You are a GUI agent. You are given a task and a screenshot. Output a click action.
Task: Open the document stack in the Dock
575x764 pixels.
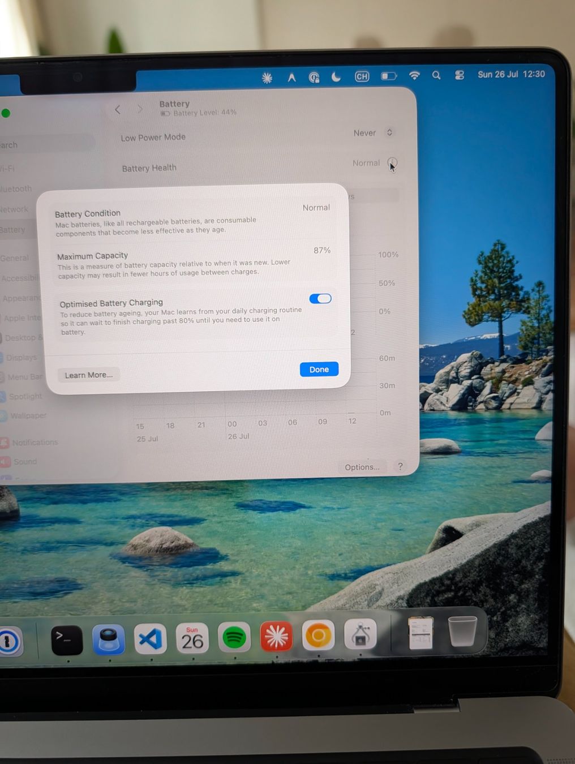421,633
